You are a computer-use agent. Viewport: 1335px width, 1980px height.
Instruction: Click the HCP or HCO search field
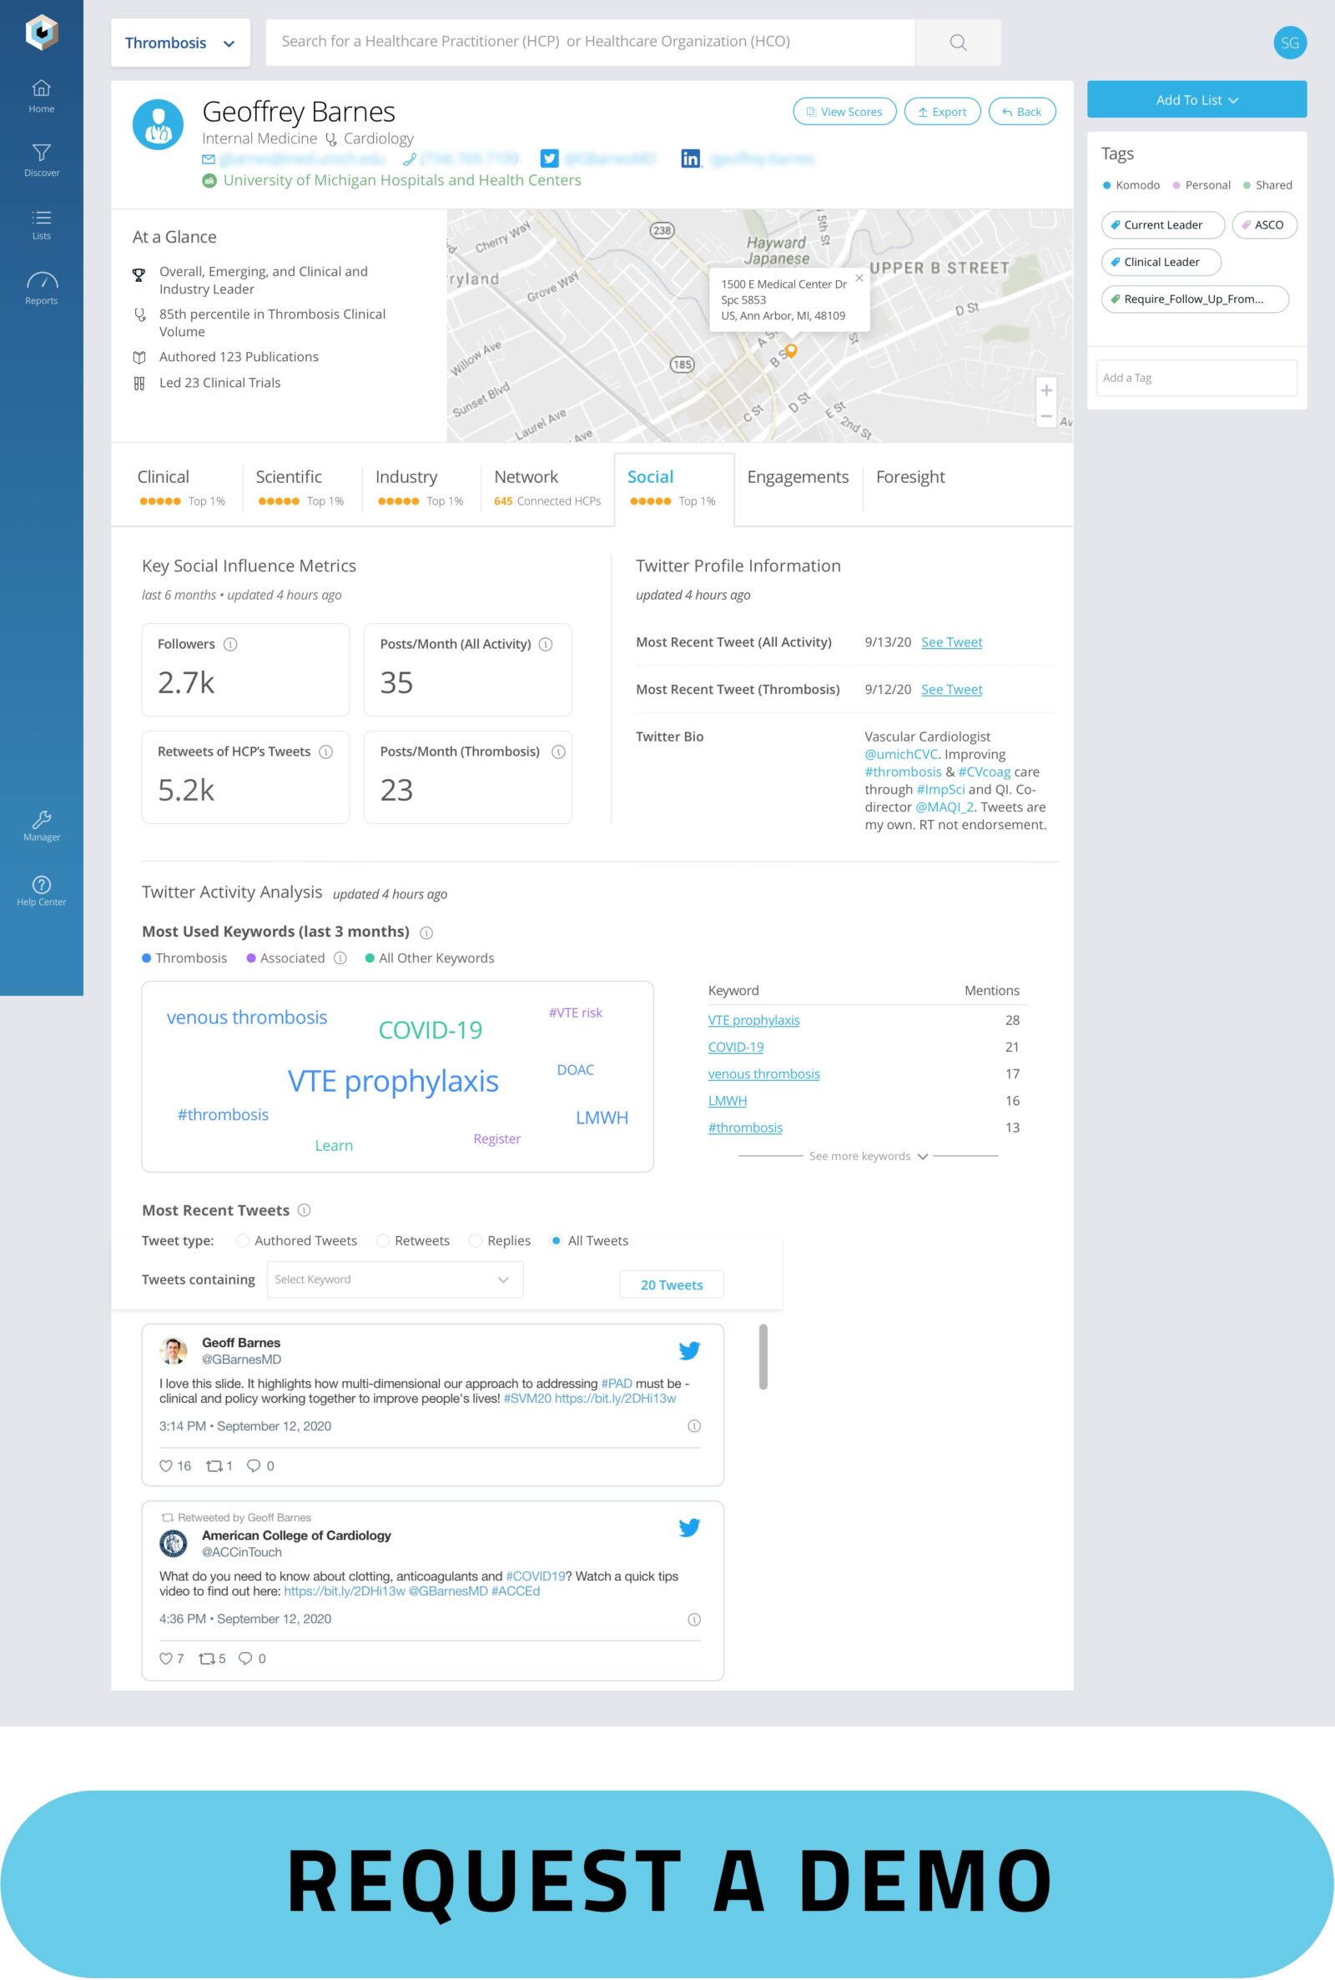click(x=590, y=43)
